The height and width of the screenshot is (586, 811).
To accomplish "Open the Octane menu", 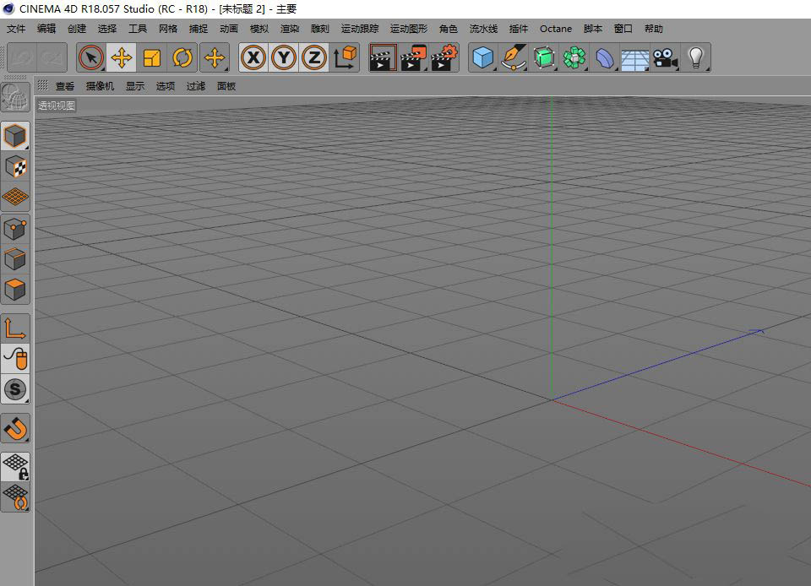I will point(556,29).
